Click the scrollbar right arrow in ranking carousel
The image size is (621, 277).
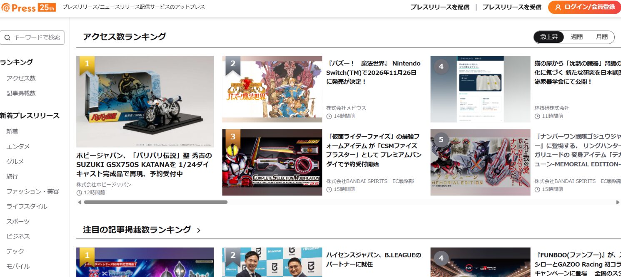click(x=618, y=202)
